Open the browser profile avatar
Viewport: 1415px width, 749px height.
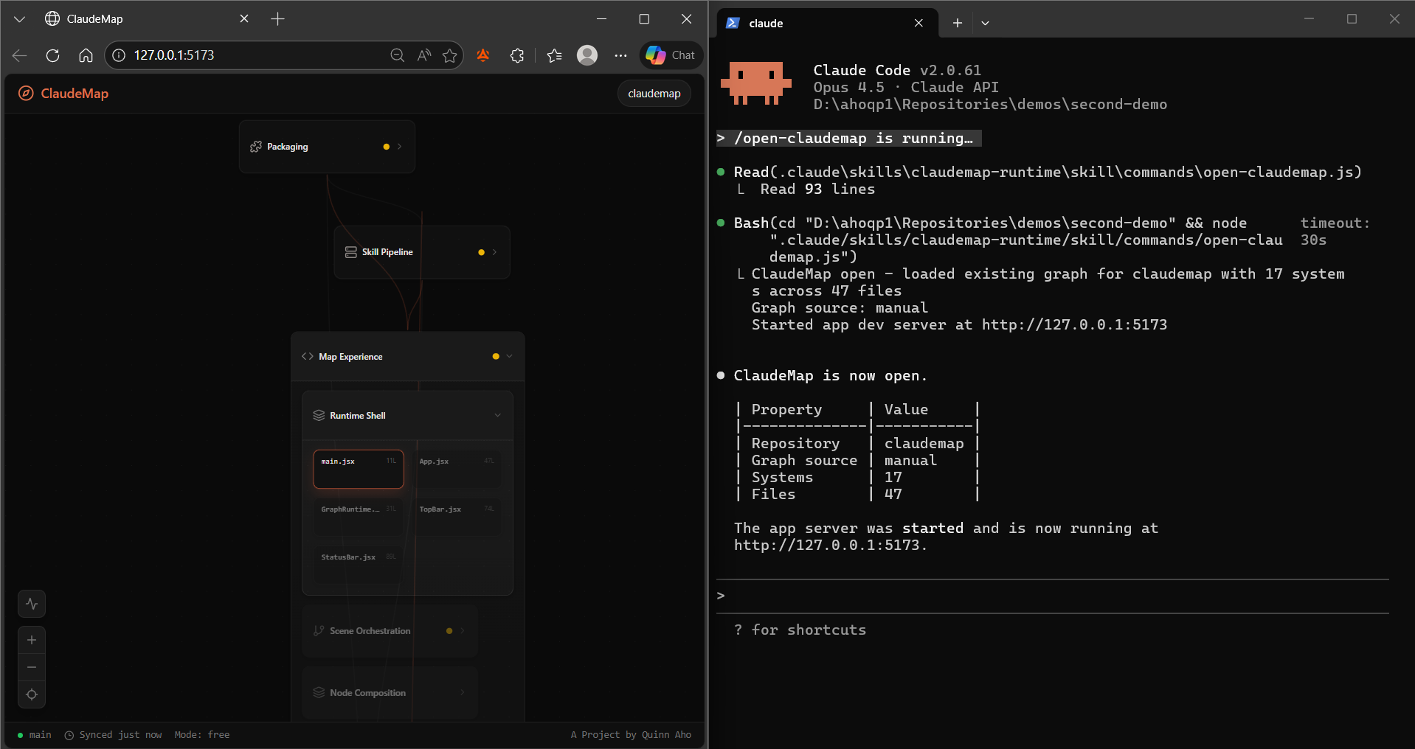click(587, 55)
